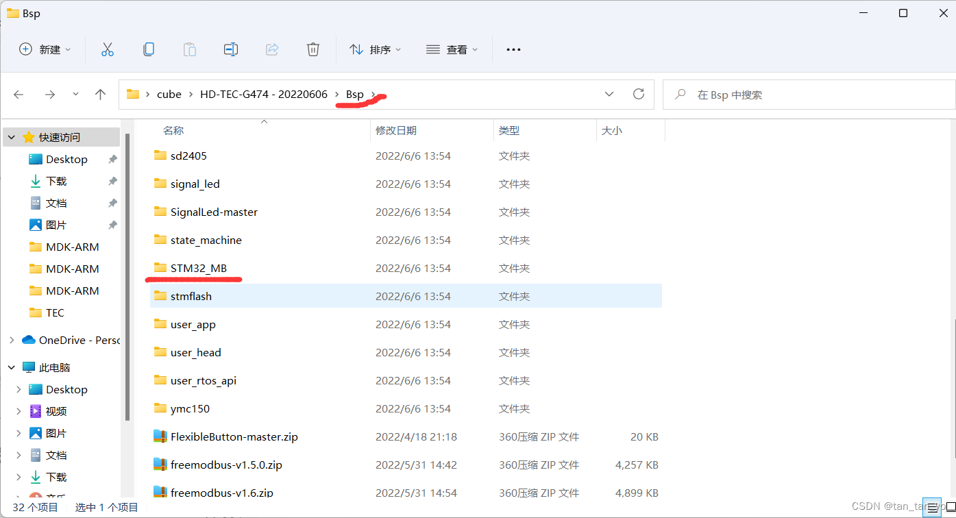Open the 排序 (Sort) dropdown

pyautogui.click(x=375, y=49)
